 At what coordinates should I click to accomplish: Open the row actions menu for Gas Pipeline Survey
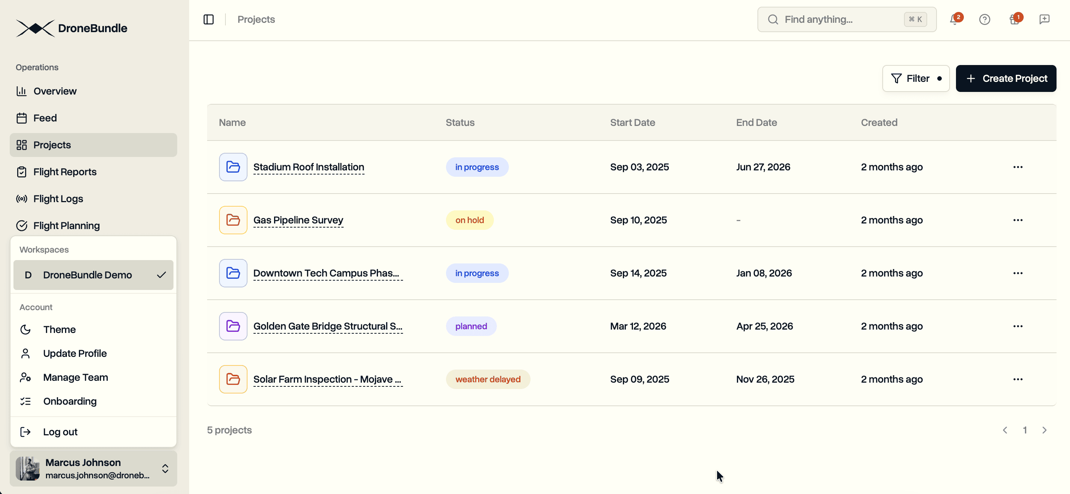(x=1018, y=220)
